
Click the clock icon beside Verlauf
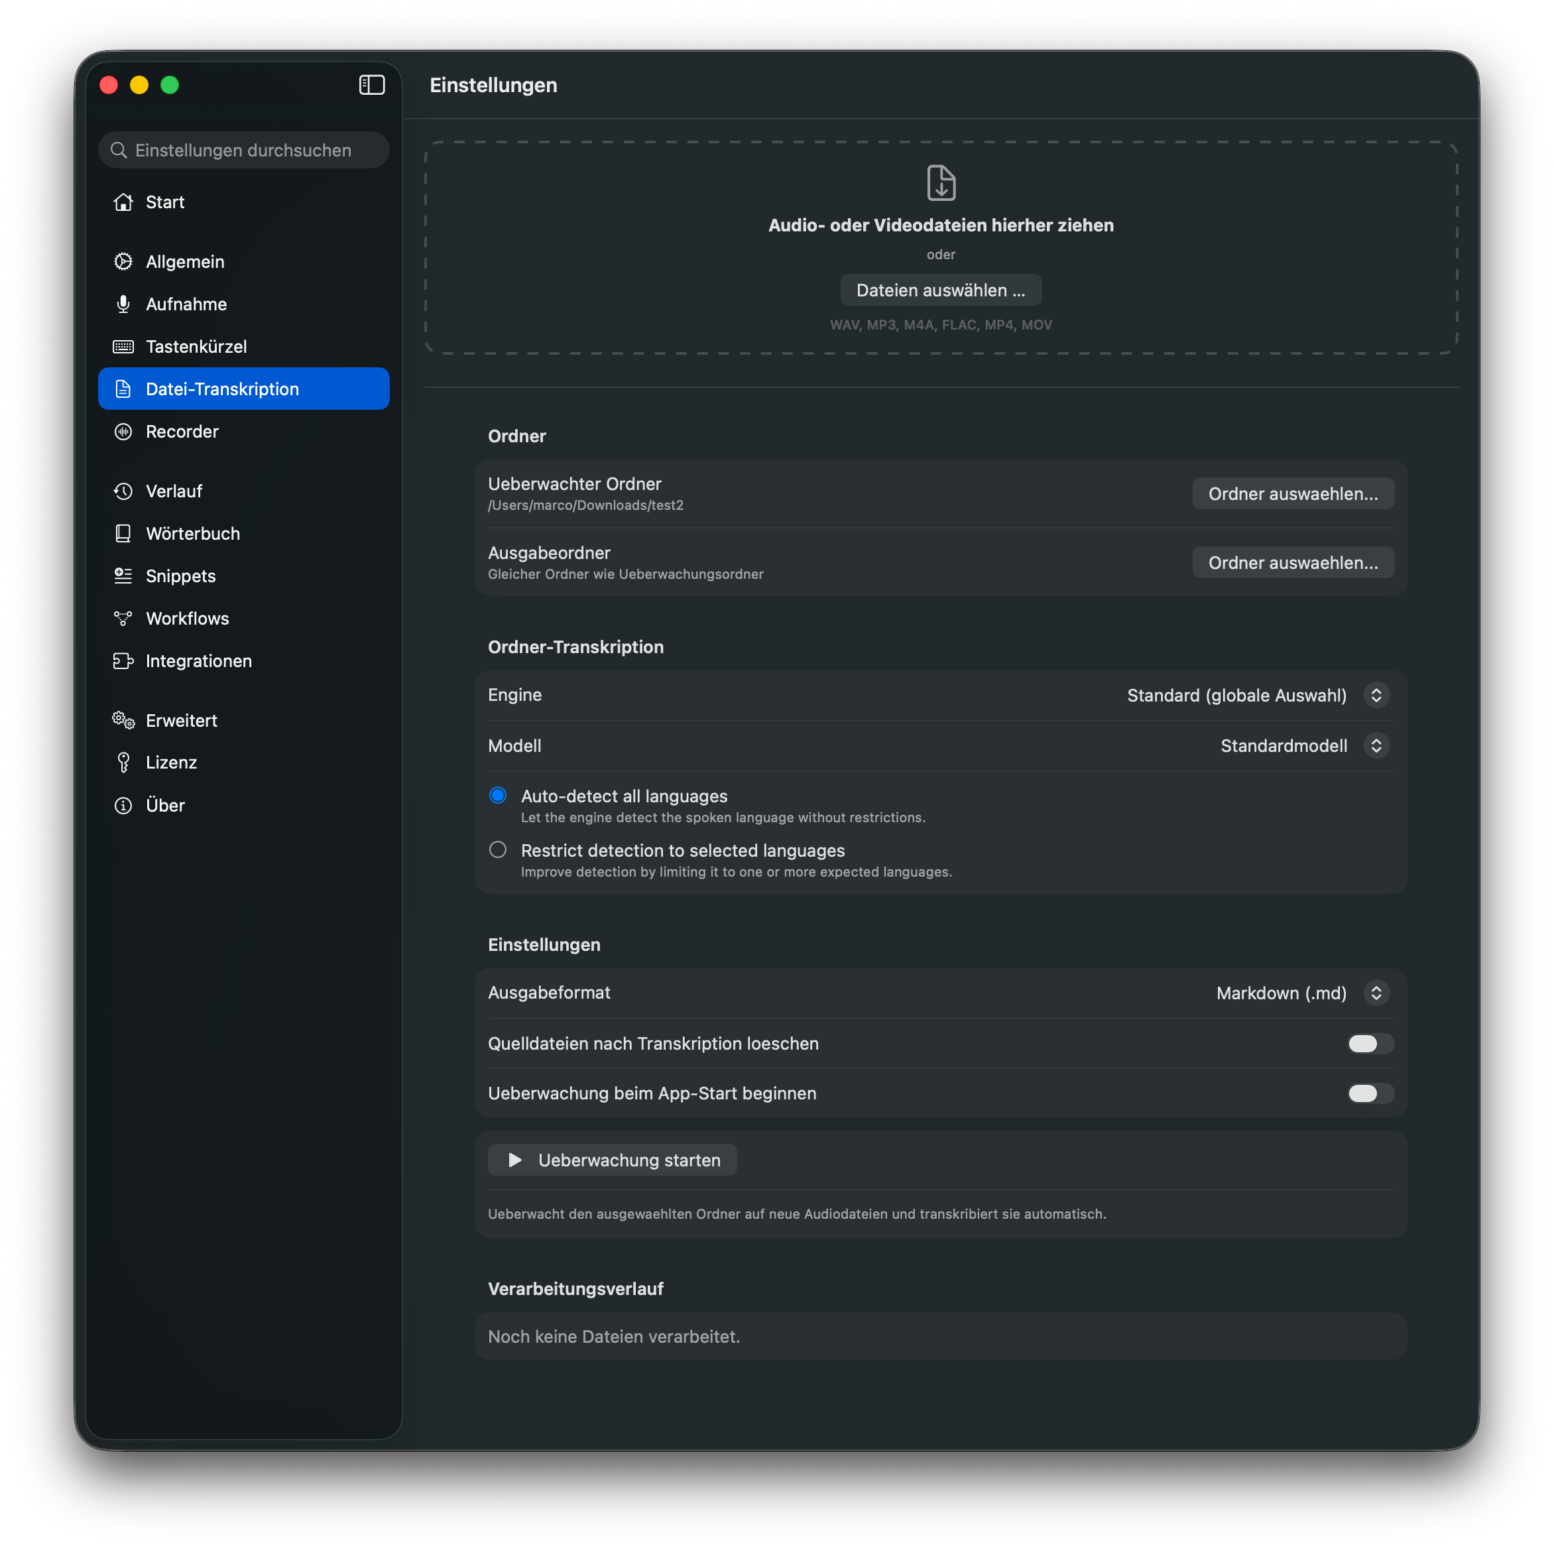(x=123, y=491)
